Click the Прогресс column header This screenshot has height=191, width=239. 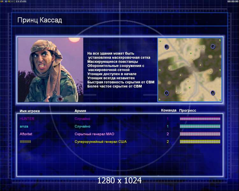(x=188, y=110)
